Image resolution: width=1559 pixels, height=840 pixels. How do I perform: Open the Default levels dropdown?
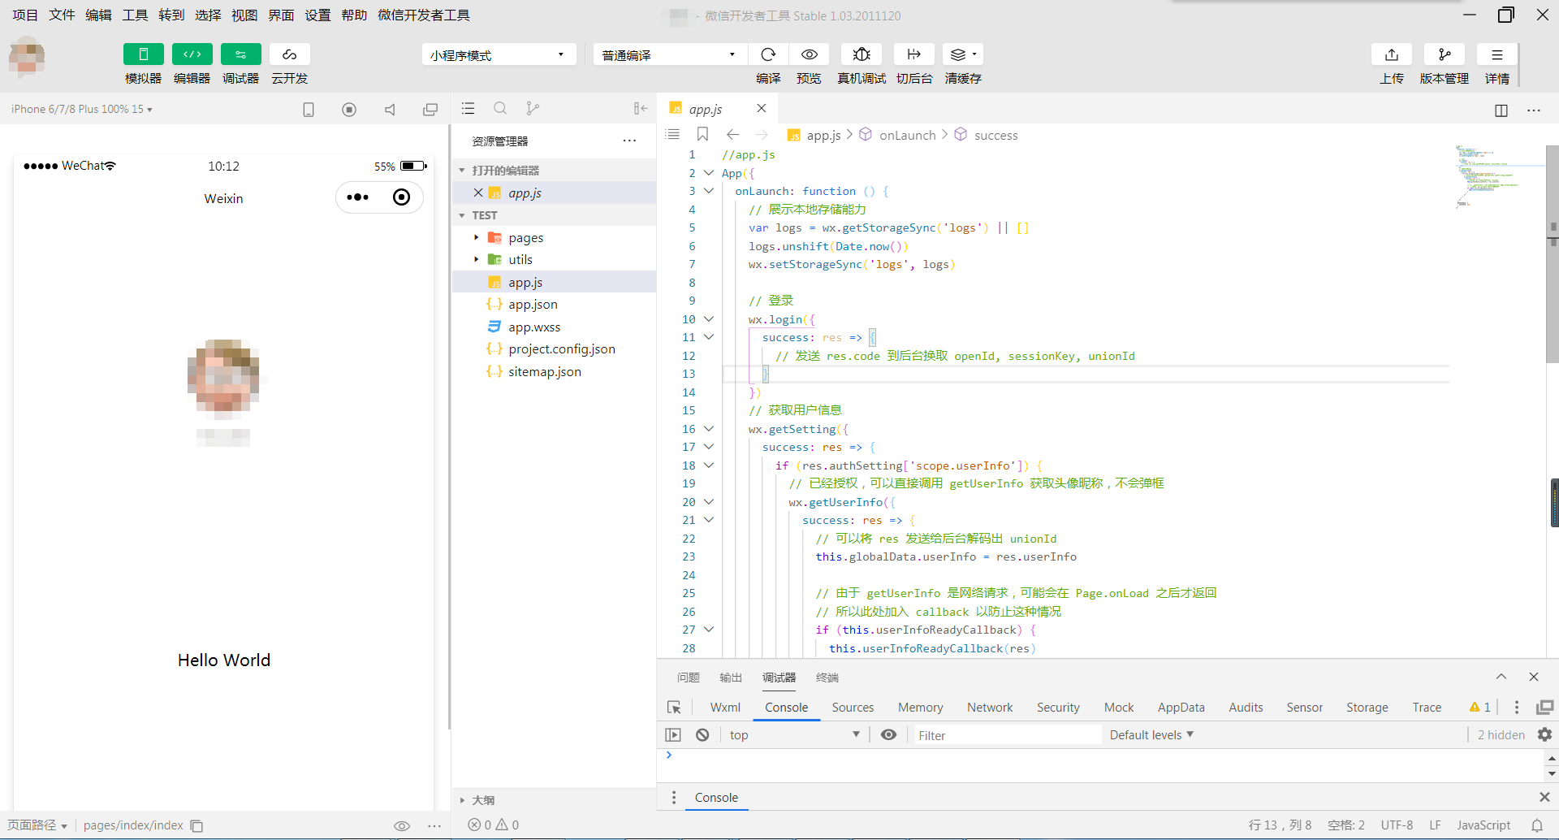(1151, 734)
